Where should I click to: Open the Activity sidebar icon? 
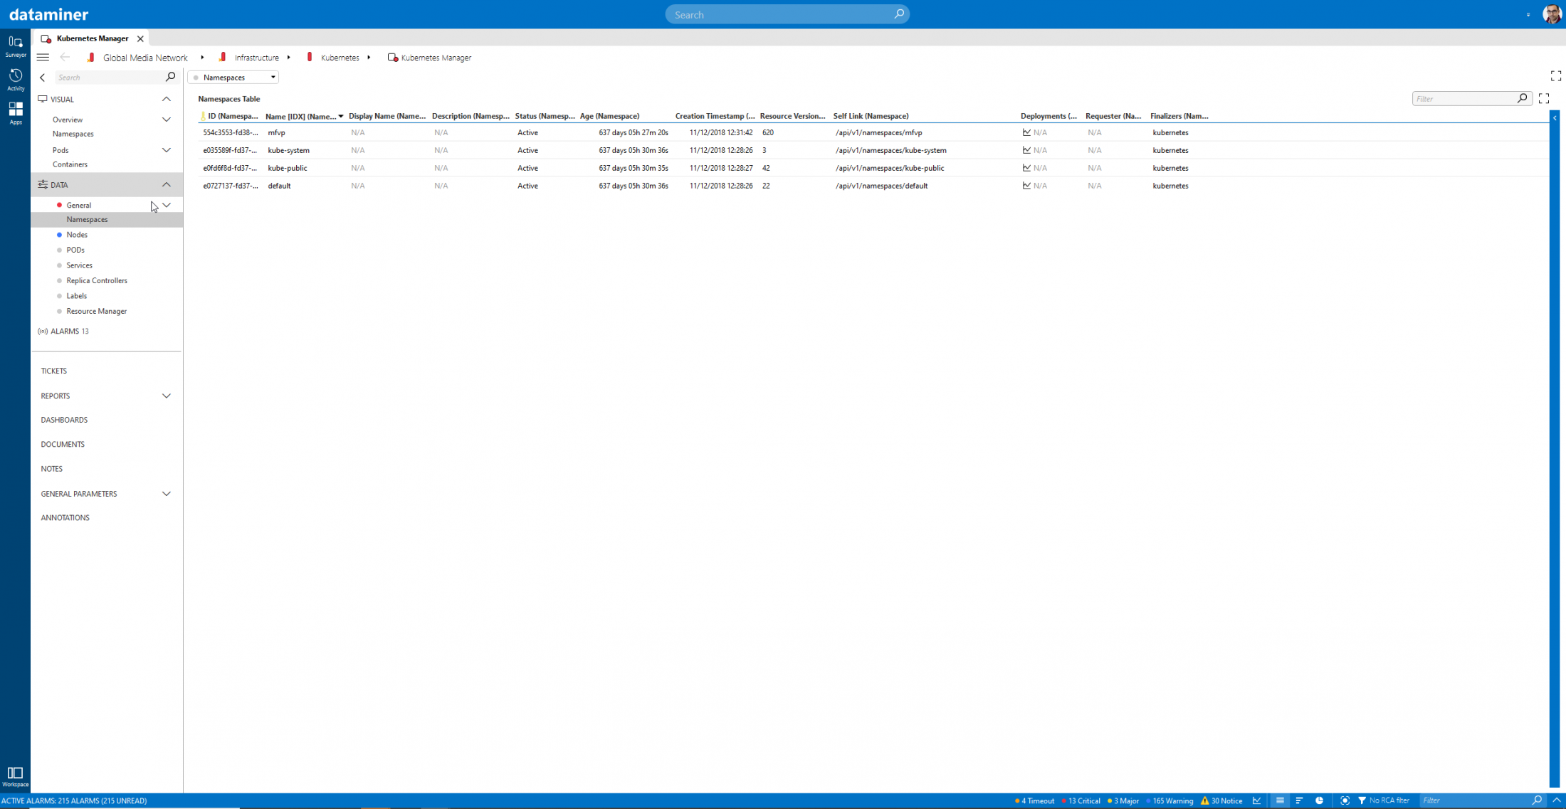[15, 80]
